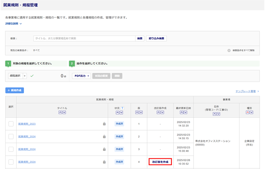Click the 検索条件をすべて解除 clear icon

[x=229, y=50]
